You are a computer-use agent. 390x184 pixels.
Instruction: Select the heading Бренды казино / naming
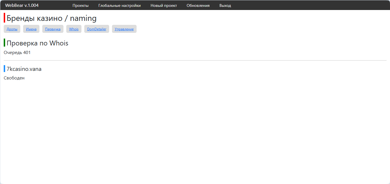(x=51, y=18)
